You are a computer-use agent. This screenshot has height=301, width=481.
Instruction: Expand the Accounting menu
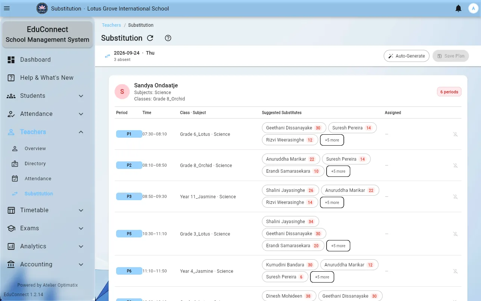click(47, 264)
